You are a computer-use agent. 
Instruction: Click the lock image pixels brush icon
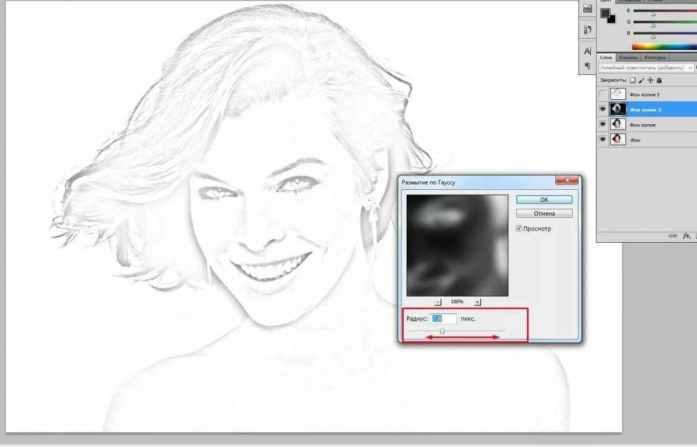(642, 80)
